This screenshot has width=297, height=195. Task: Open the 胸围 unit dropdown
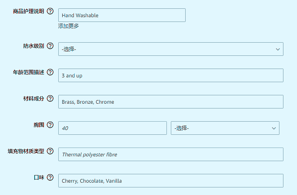tap(225, 128)
